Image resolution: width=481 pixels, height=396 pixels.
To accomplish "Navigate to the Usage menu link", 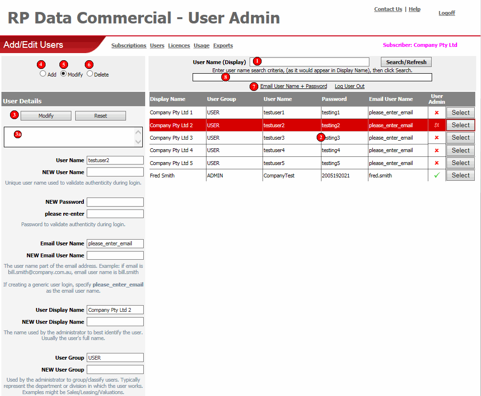I will pyautogui.click(x=202, y=45).
